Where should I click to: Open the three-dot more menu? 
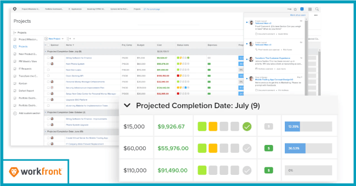pyautogui.click(x=316, y=15)
